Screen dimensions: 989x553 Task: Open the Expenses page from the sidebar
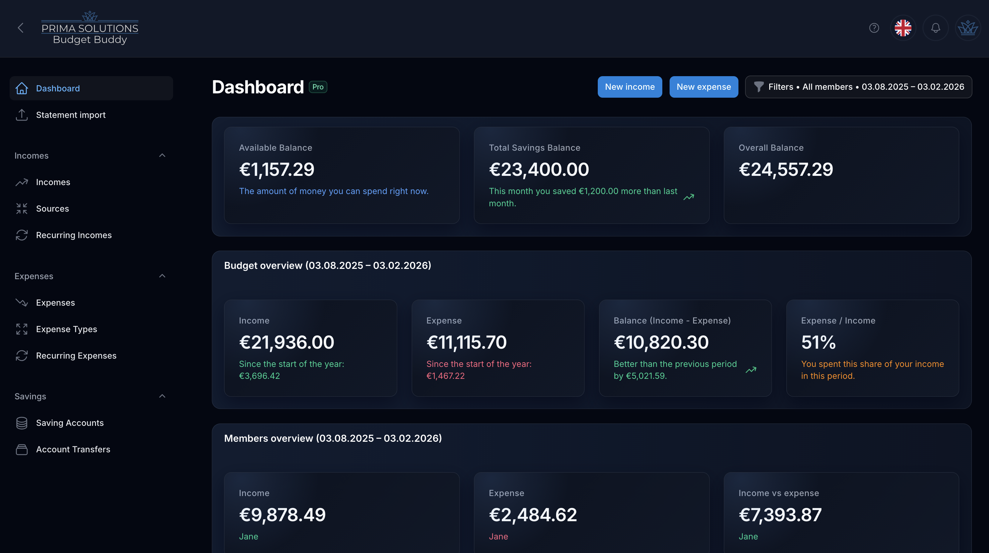coord(55,302)
